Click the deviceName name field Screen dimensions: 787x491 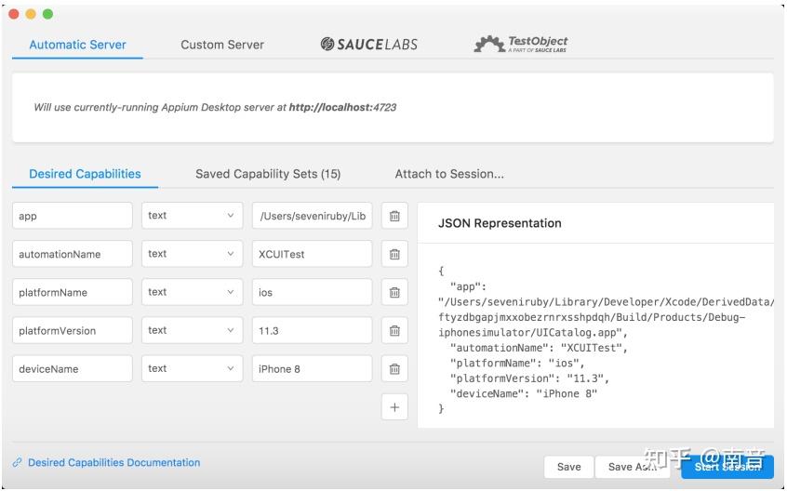(73, 368)
